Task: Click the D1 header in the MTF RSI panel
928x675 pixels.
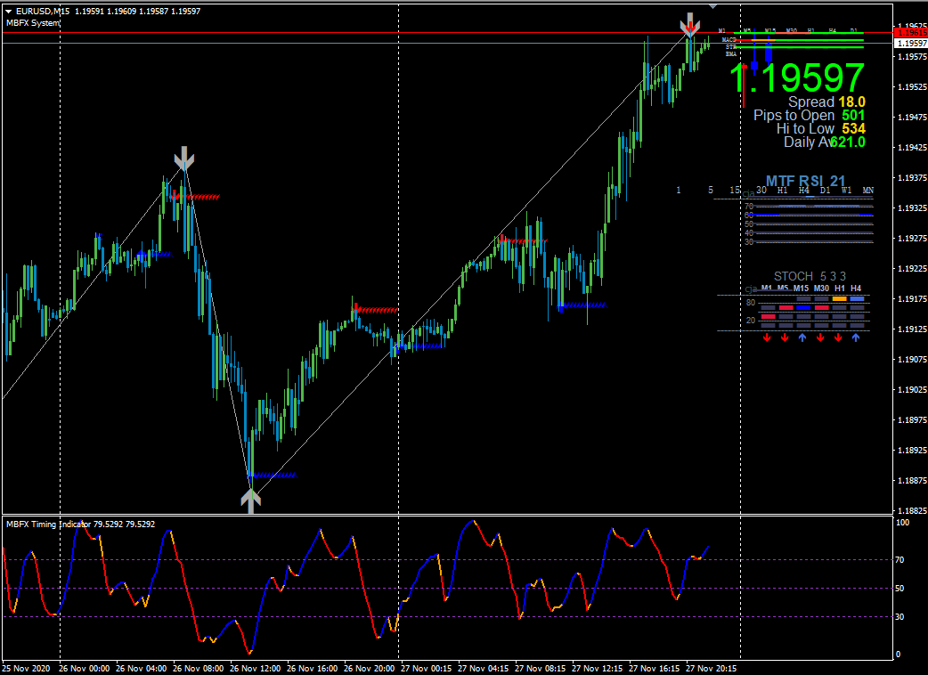Action: (x=825, y=191)
